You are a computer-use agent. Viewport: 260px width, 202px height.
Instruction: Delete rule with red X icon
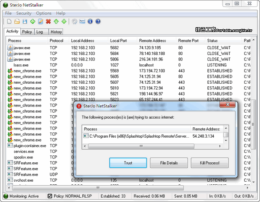click(x=49, y=22)
